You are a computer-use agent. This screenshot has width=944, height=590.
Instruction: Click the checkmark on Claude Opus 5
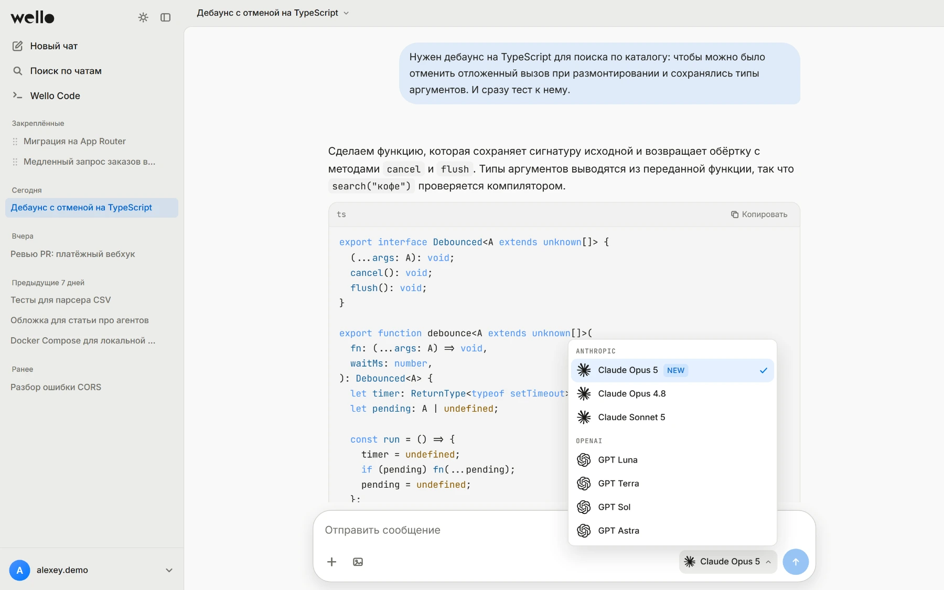coord(763,370)
